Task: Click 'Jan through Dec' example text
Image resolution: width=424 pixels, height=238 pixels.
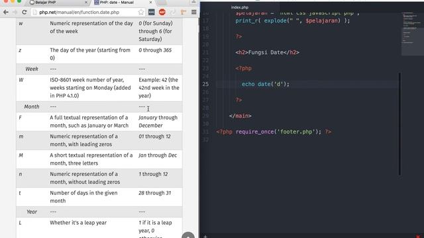Action: [158, 155]
